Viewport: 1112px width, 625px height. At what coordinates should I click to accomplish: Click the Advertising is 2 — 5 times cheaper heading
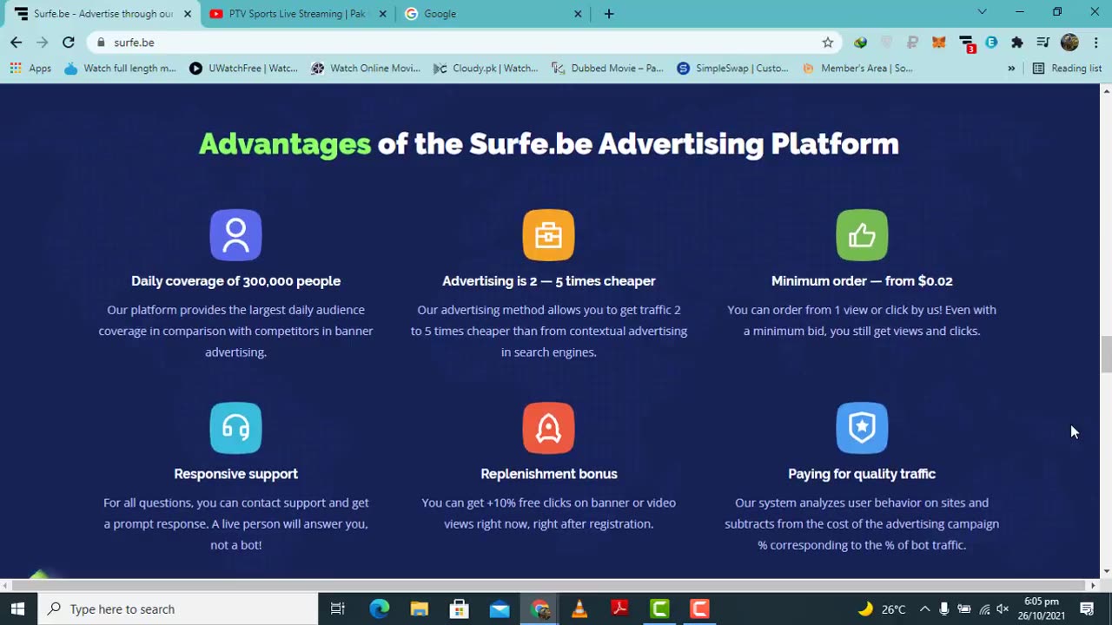pyautogui.click(x=548, y=280)
